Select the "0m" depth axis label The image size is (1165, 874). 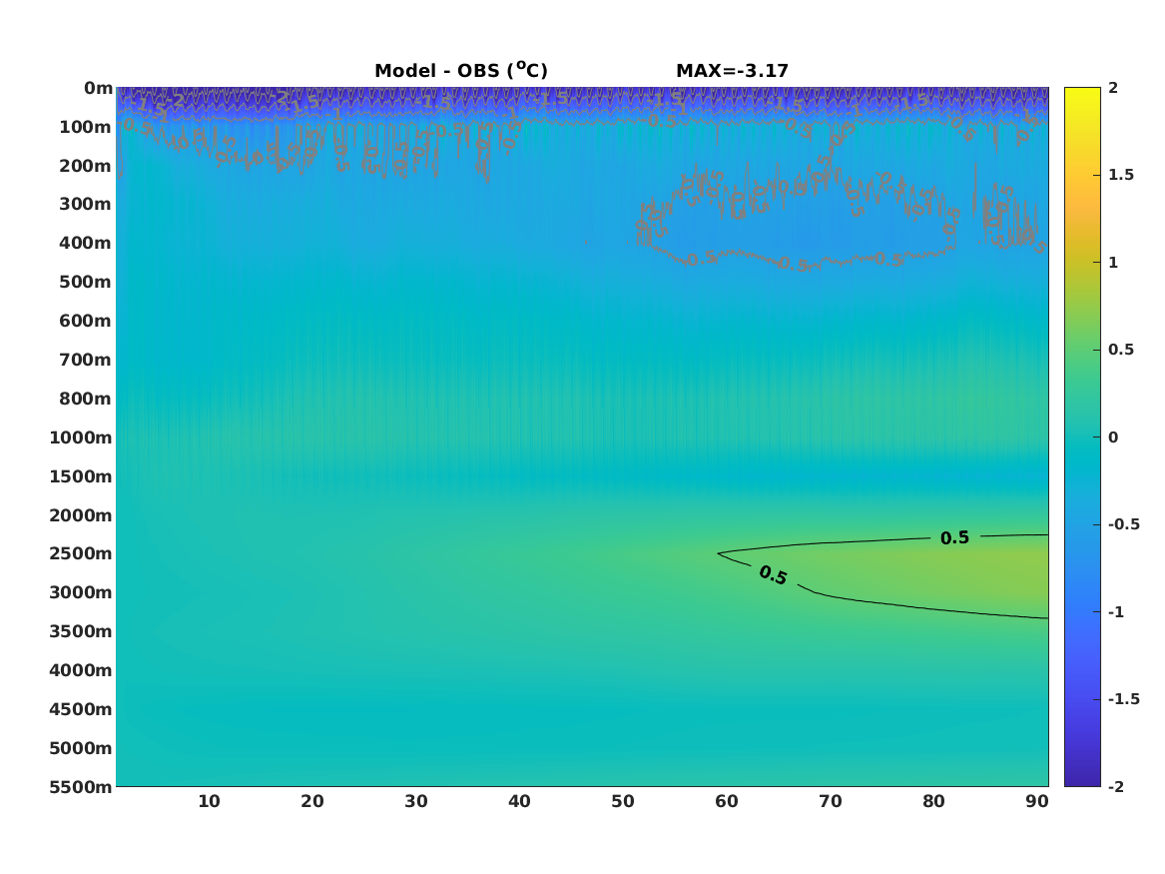tap(98, 89)
